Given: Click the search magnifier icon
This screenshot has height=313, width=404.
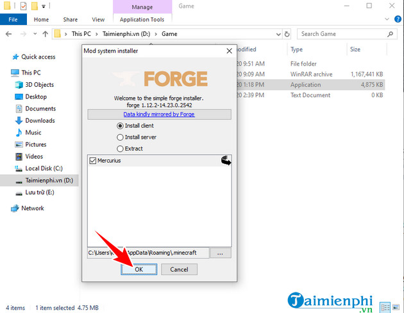Looking at the screenshot, I should [390, 34].
